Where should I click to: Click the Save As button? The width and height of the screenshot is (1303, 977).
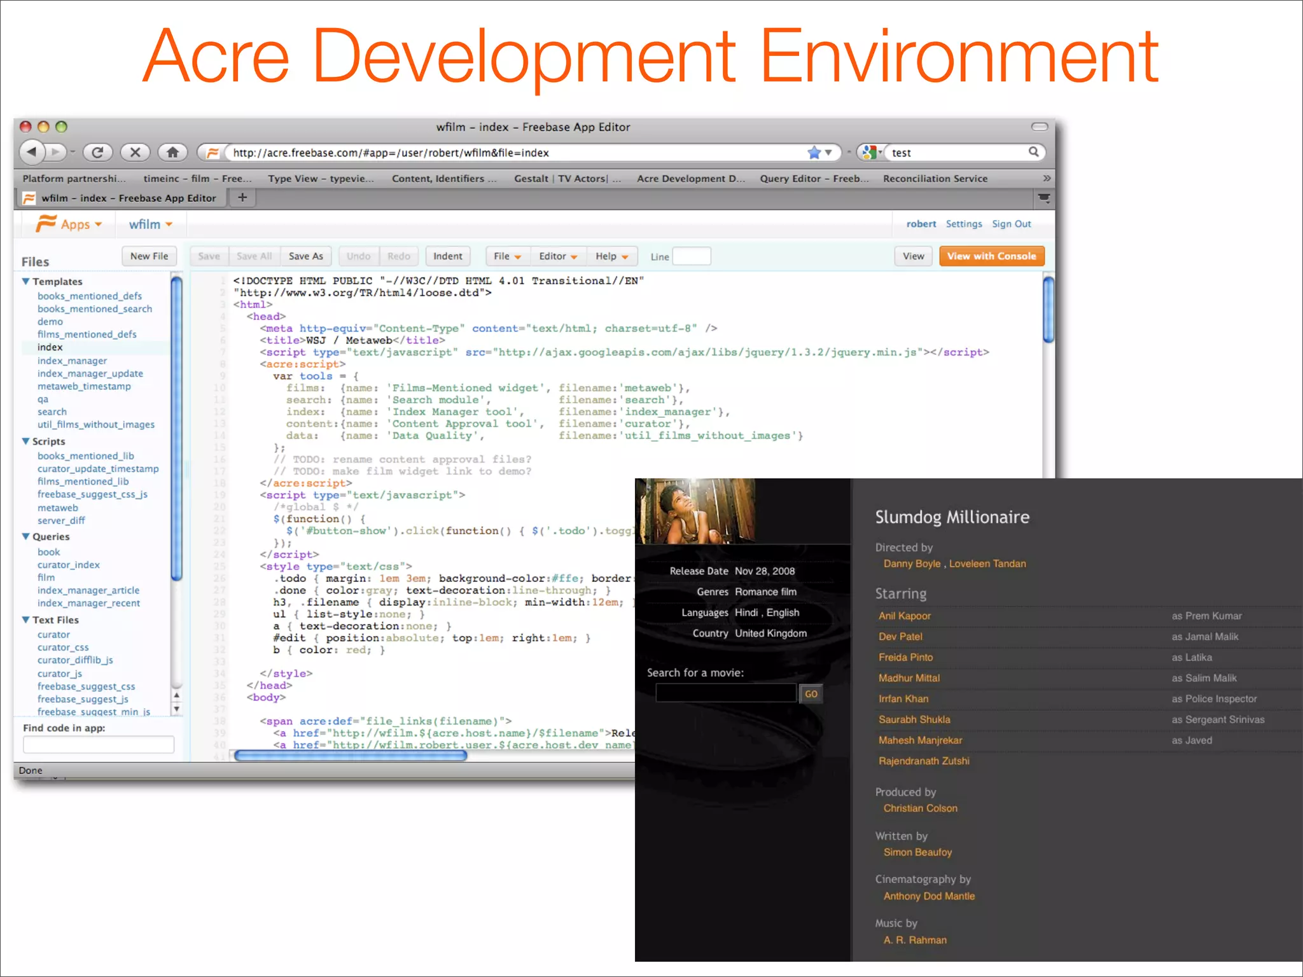[x=305, y=256]
